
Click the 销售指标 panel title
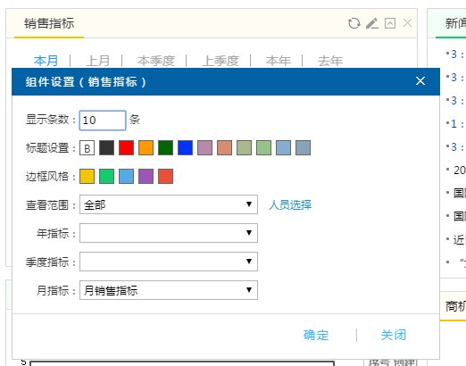click(49, 23)
